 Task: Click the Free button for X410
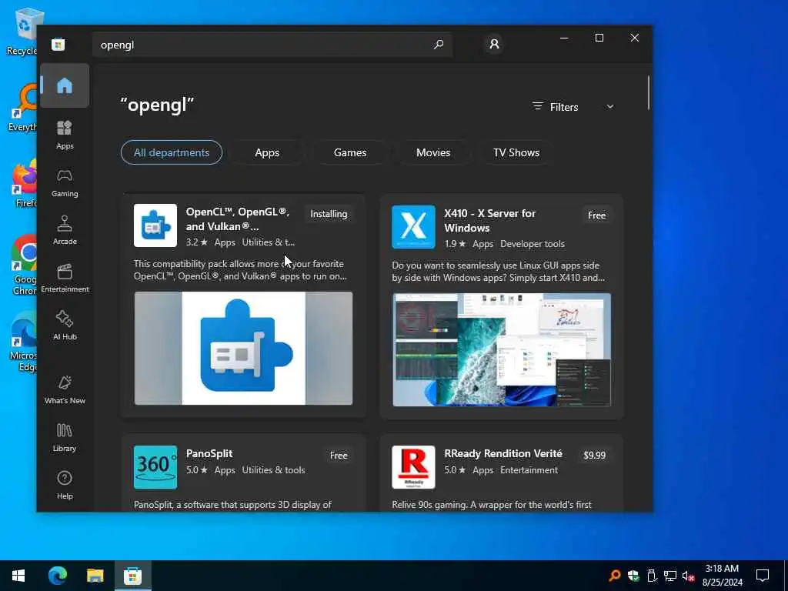pyautogui.click(x=596, y=215)
